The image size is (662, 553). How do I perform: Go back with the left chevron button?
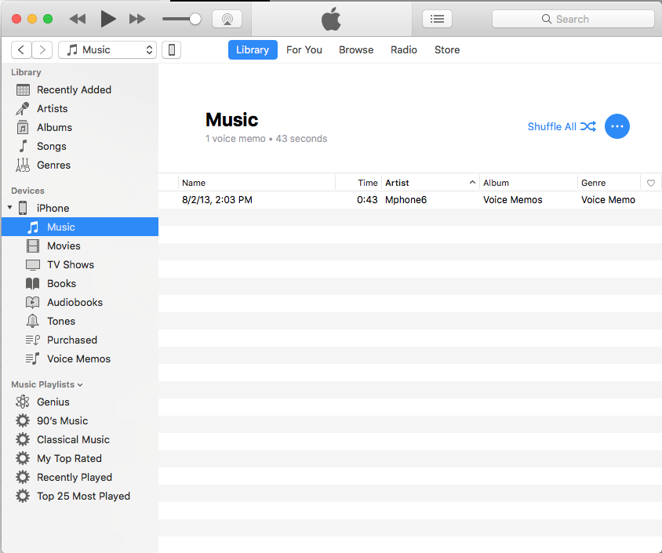21,50
